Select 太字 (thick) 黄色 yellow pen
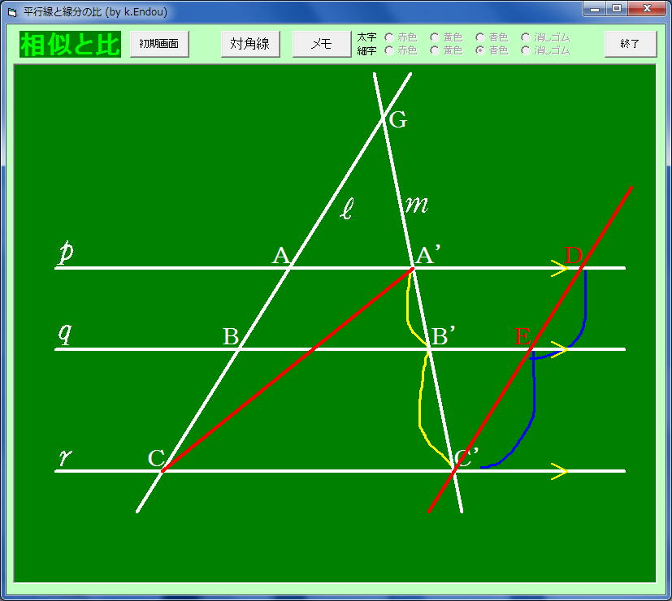Image resolution: width=672 pixels, height=601 pixels. point(446,37)
